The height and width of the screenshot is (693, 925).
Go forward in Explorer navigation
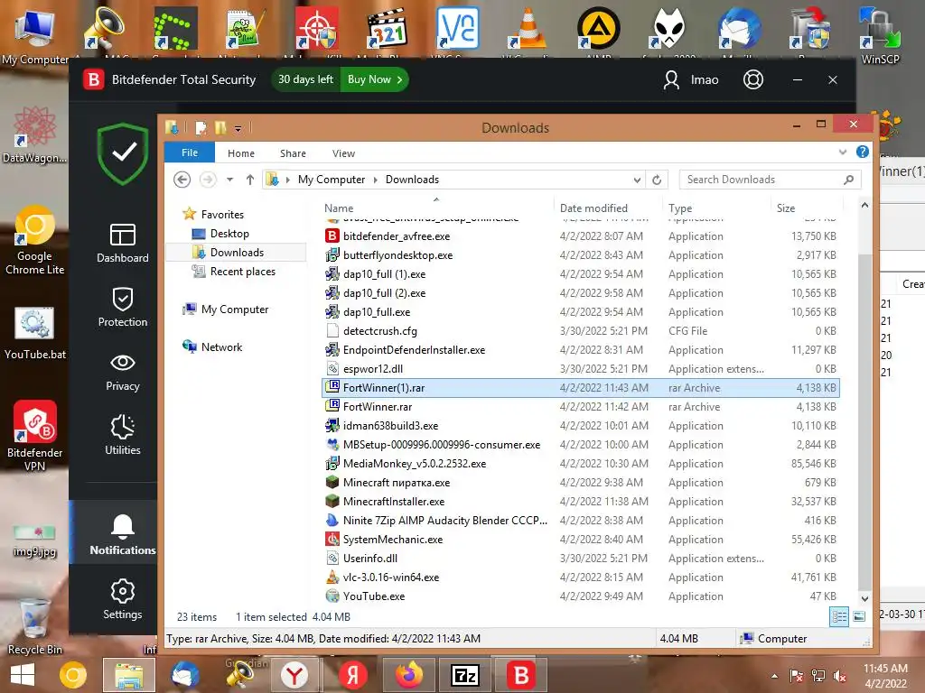coord(208,180)
